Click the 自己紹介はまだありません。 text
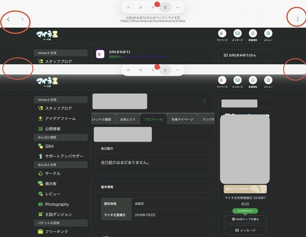Viewport: 306px width, 237px height. (125, 162)
